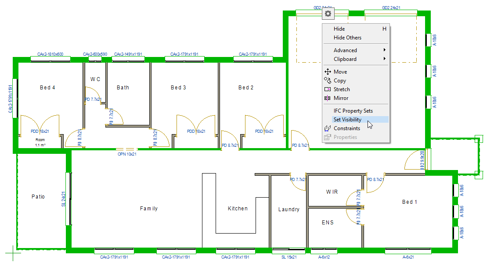Select the Patio label
The height and width of the screenshot is (266, 494).
(x=38, y=196)
